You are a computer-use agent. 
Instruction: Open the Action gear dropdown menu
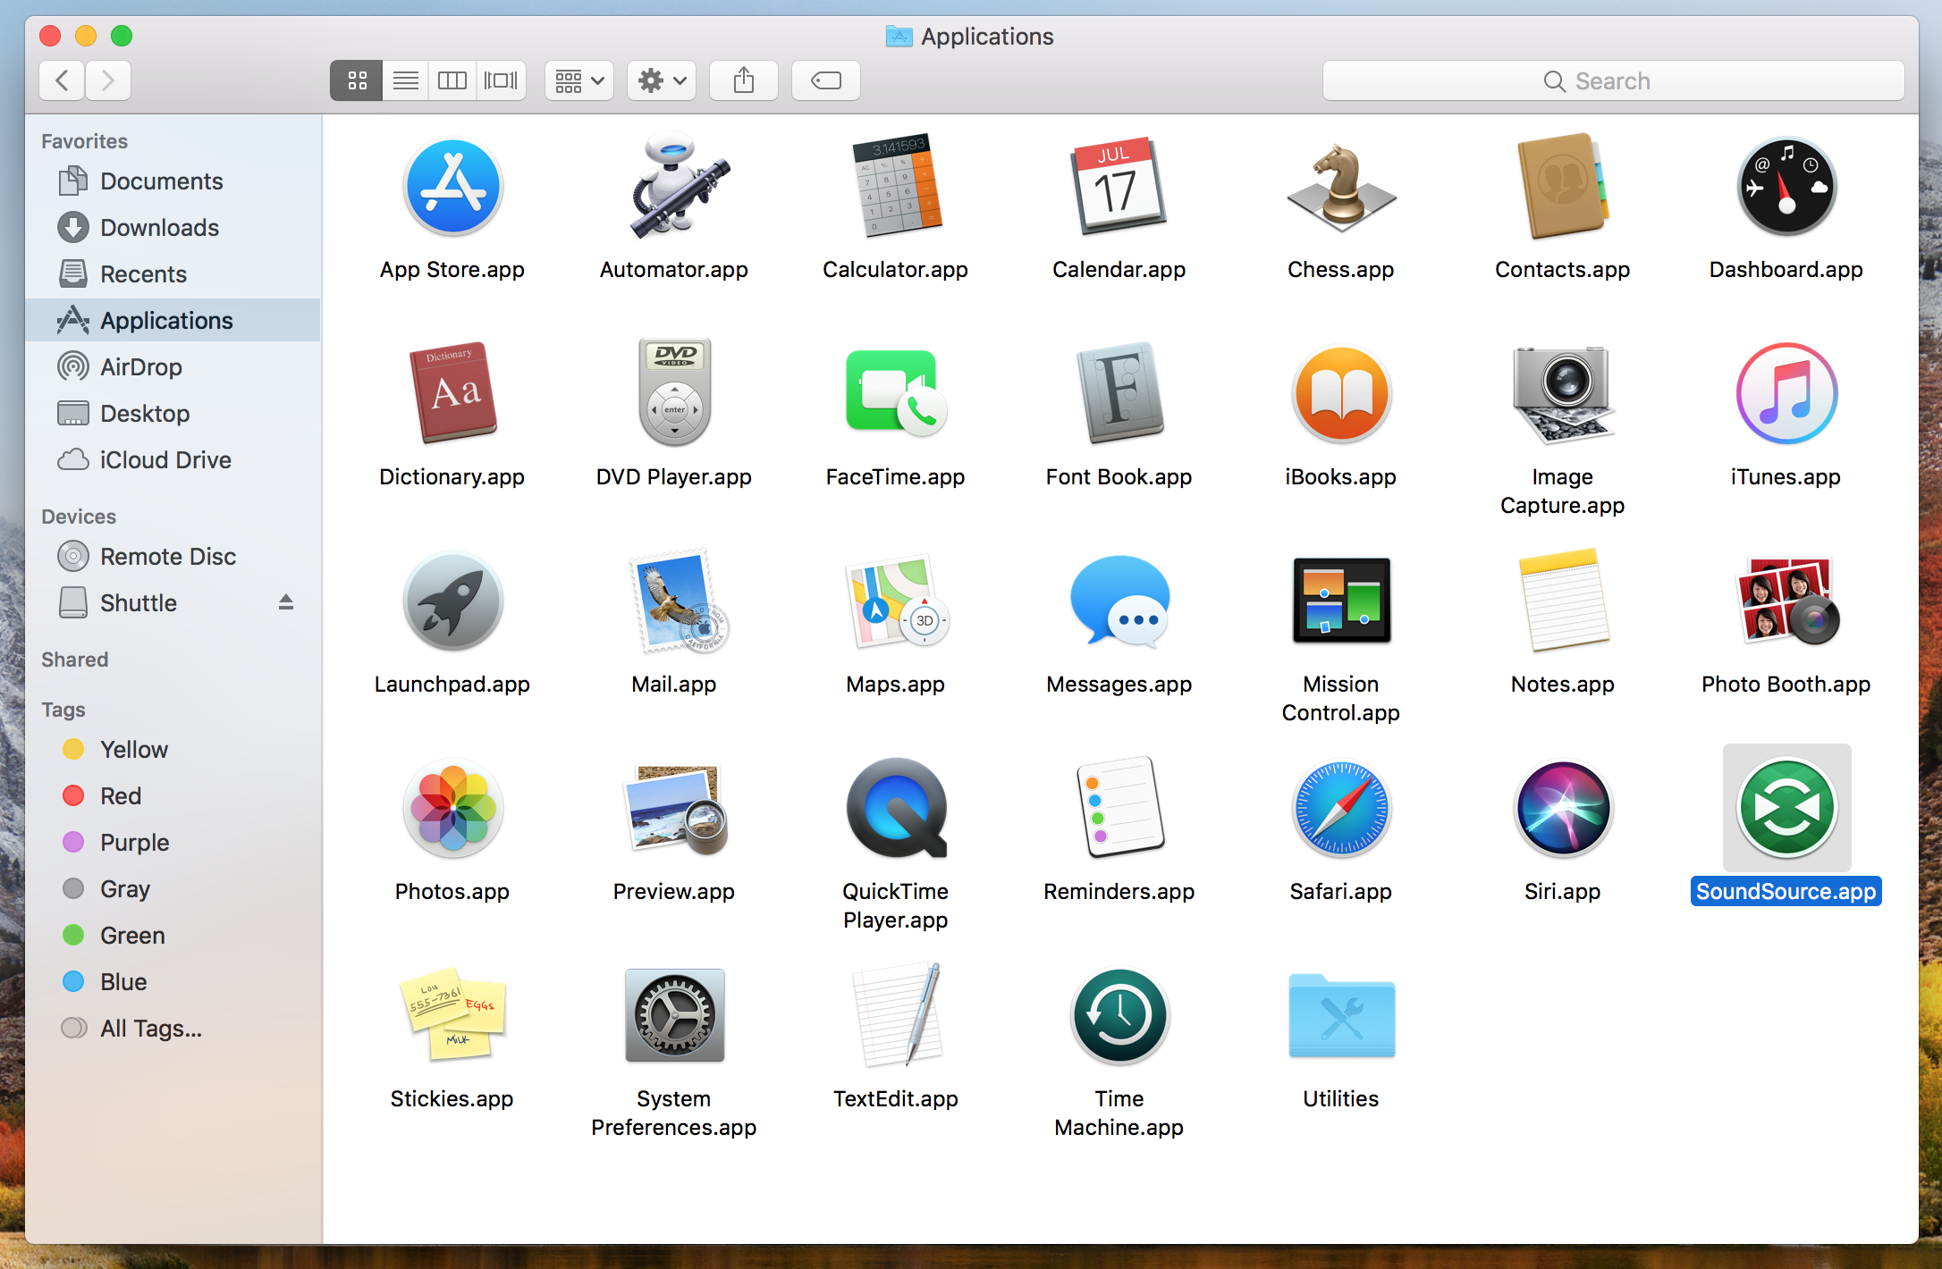[x=662, y=81]
